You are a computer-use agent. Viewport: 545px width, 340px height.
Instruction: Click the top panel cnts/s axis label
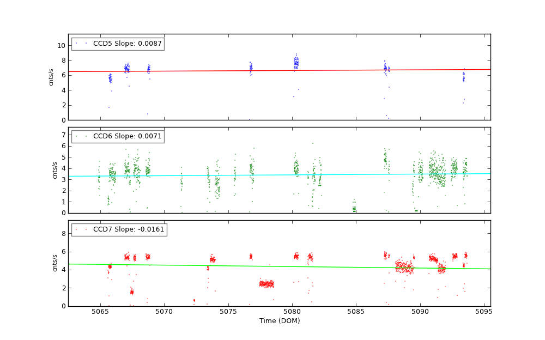pos(51,77)
